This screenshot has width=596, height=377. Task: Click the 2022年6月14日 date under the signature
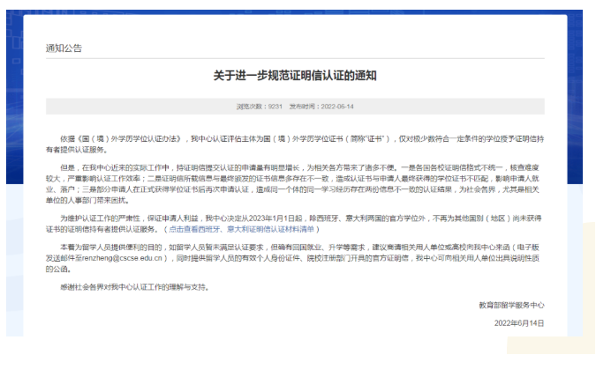[520, 323]
